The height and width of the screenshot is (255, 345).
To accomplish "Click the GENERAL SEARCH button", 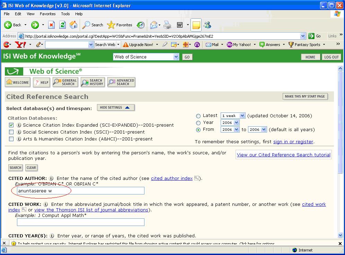I will pyautogui.click(x=65, y=82).
